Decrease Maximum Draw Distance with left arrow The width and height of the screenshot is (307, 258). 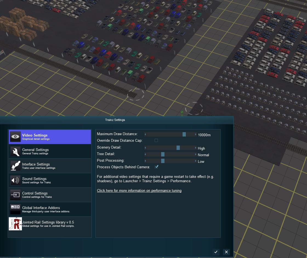[x=146, y=134]
